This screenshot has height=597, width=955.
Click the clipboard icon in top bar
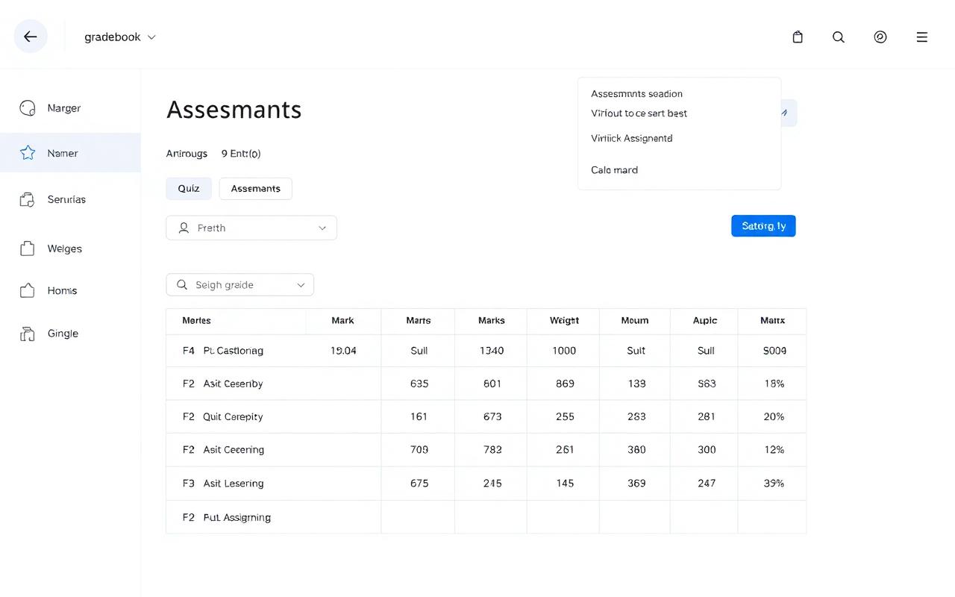798,37
